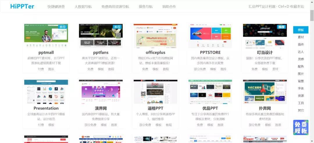The image size is (314, 143).
Task: Click the 教程 tag under pptfans
Action: (x=111, y=69)
